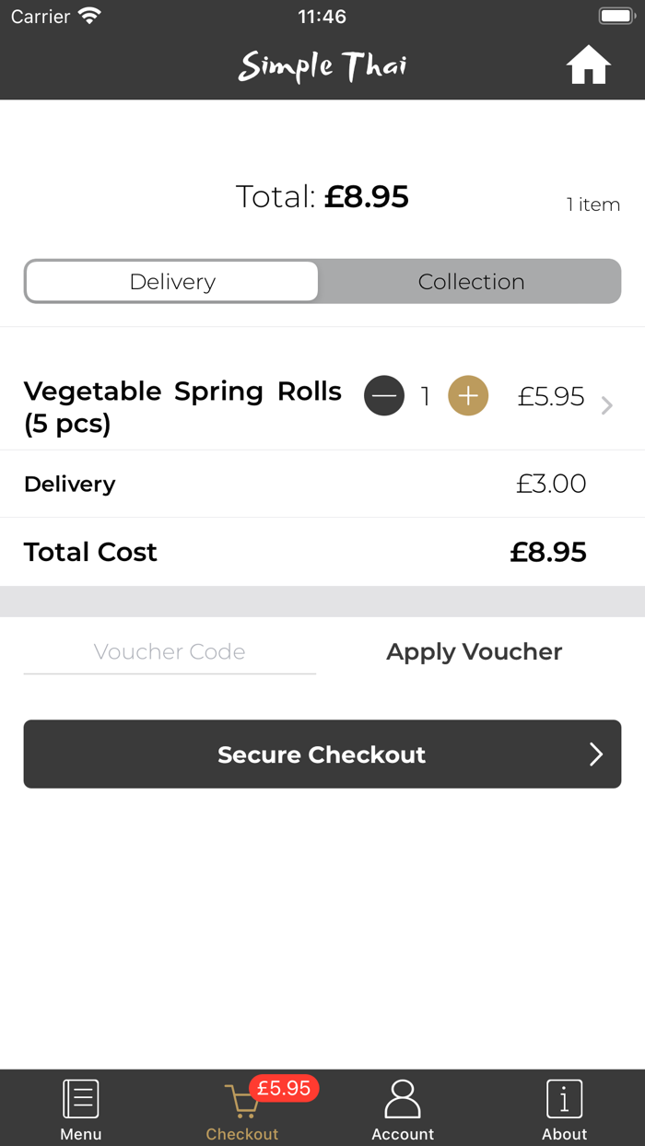Screen dimensions: 645x1146
Task: Tap the home icon in header
Action: pyautogui.click(x=588, y=64)
